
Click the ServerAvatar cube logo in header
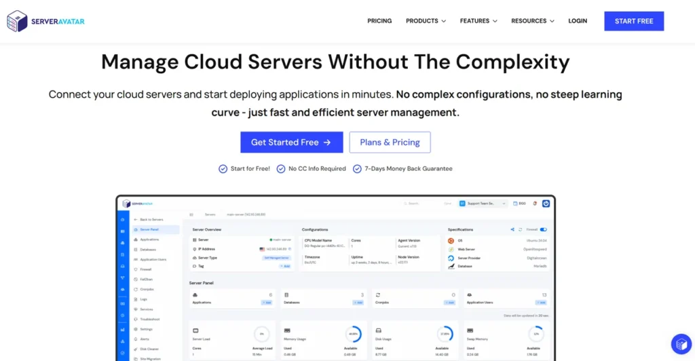tap(17, 21)
